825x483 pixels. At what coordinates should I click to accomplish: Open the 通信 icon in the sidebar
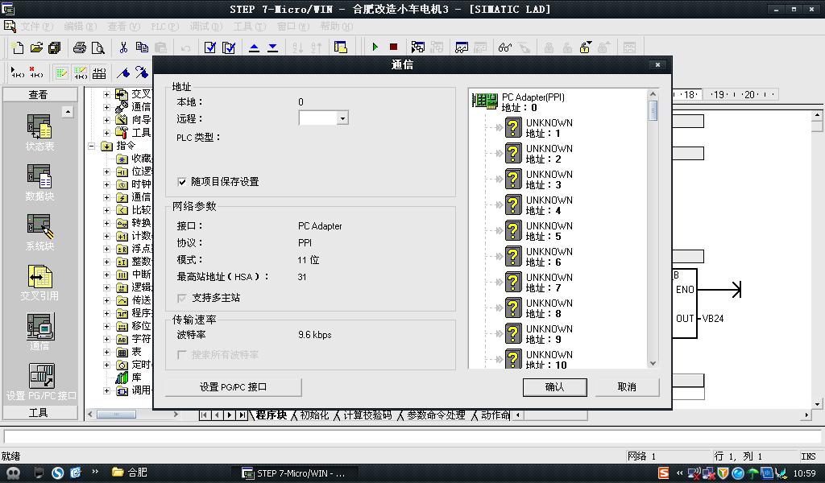39,326
